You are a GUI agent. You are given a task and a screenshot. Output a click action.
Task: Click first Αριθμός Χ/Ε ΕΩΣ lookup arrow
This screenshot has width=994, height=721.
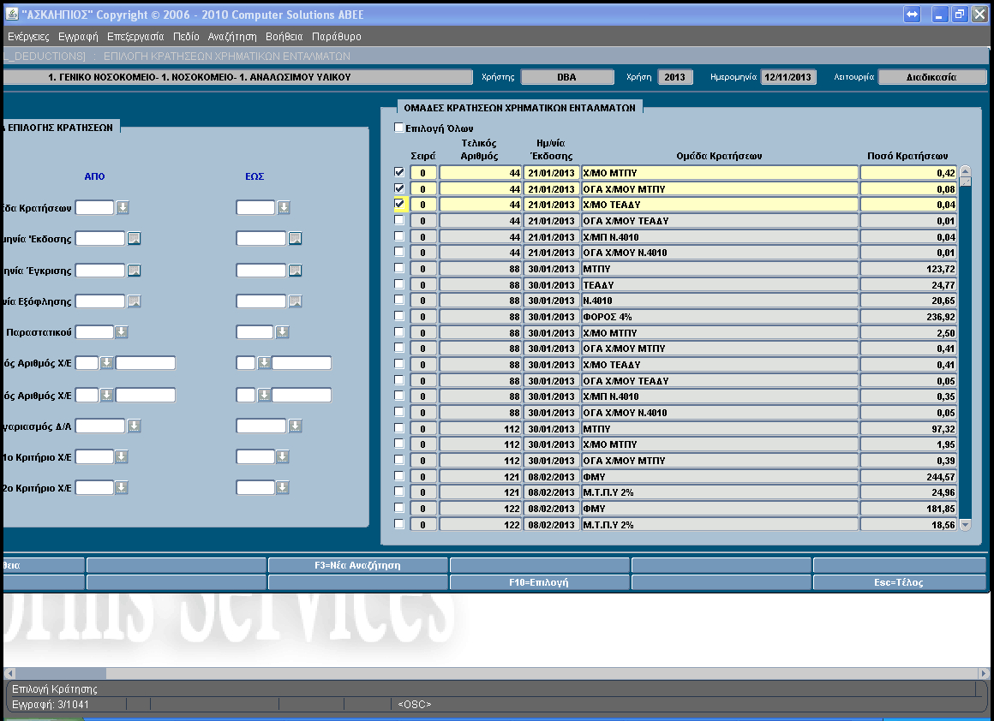tap(264, 362)
